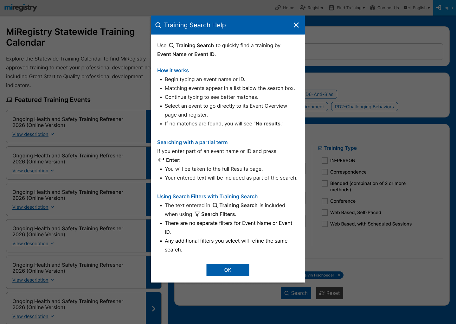Expand View description for first Ongoing Health refresher
456x324 pixels.
[30, 134]
